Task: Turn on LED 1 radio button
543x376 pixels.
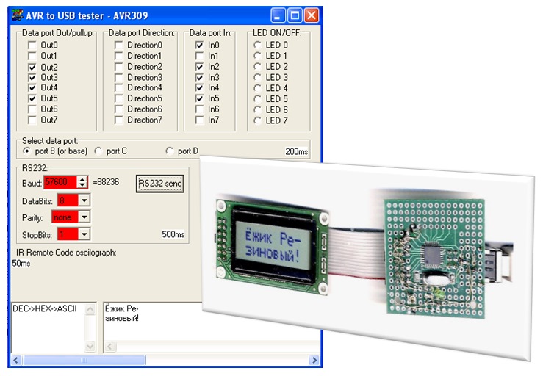Action: [257, 56]
